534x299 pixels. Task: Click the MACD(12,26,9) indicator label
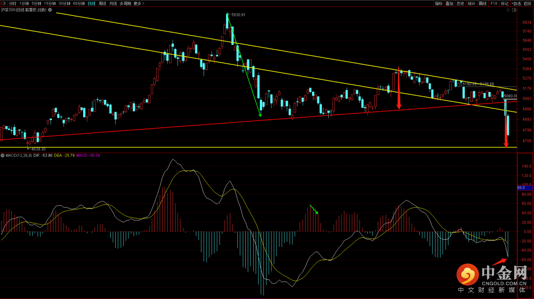click(19, 155)
